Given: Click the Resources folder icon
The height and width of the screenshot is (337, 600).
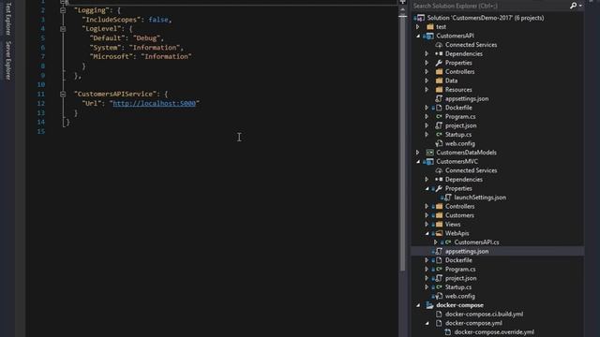Looking at the screenshot, I should click(439, 90).
